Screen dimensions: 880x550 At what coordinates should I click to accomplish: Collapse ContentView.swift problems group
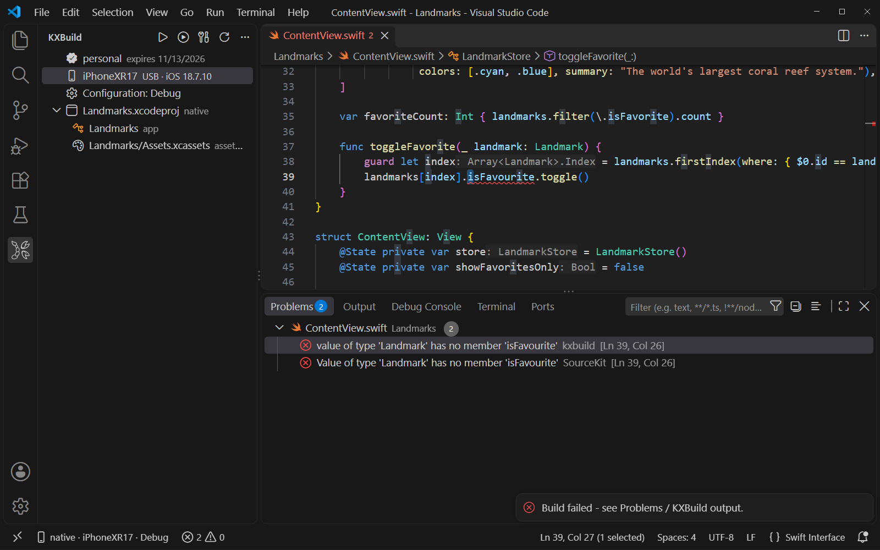[x=279, y=328]
